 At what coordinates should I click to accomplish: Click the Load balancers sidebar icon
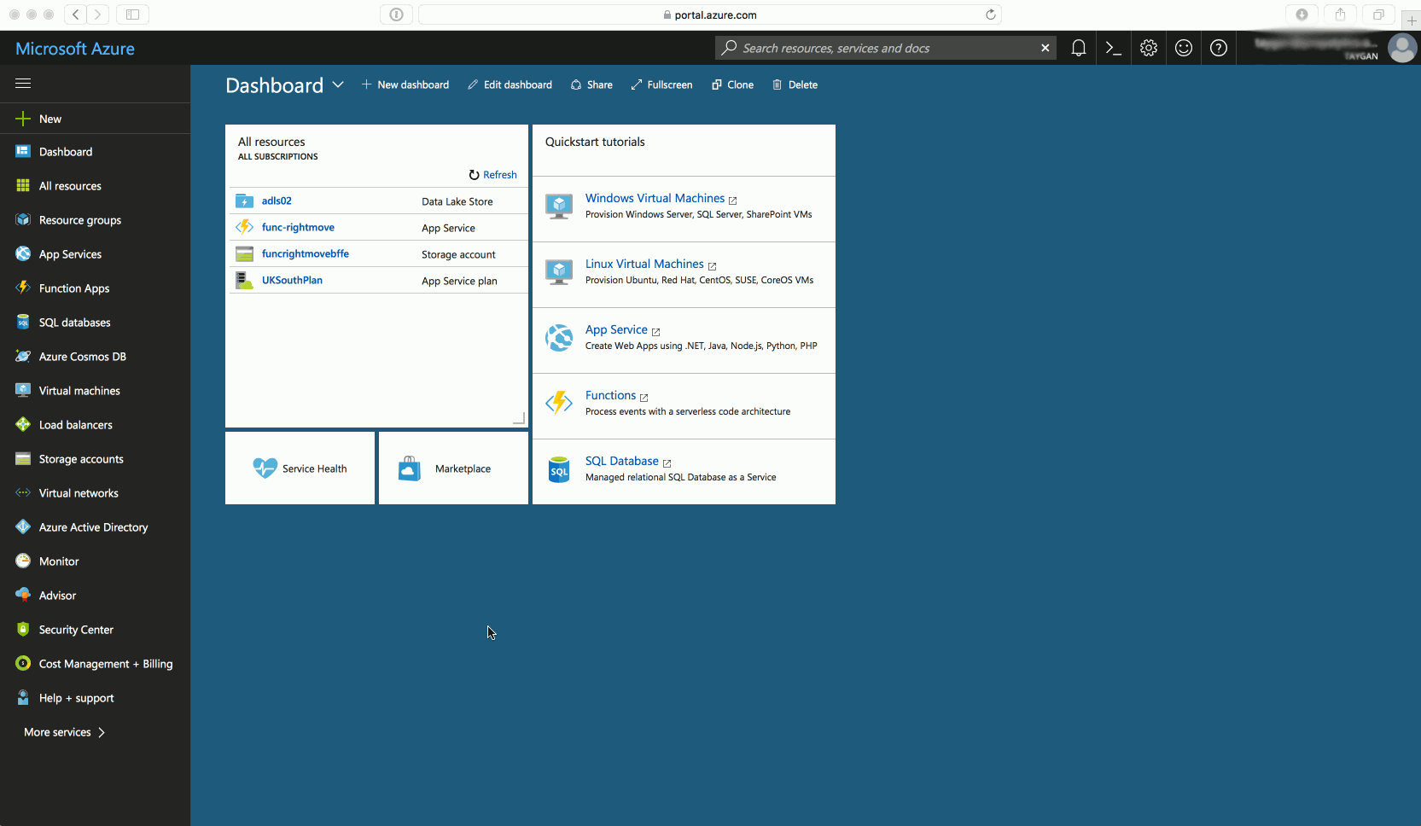click(23, 424)
